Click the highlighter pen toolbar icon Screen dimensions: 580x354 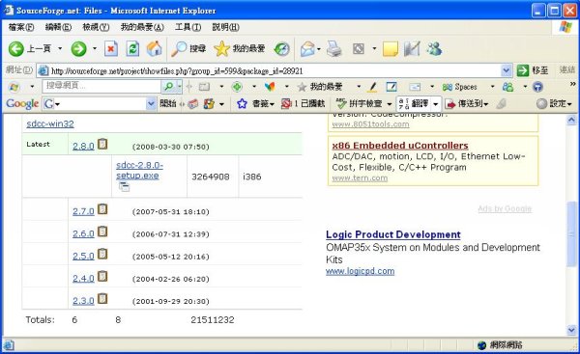(372, 87)
